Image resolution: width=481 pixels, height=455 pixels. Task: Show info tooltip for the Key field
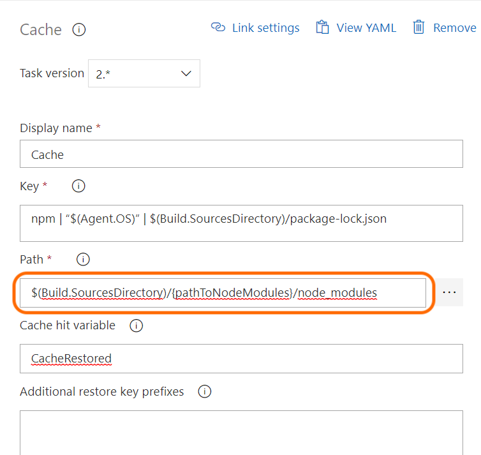(78, 186)
